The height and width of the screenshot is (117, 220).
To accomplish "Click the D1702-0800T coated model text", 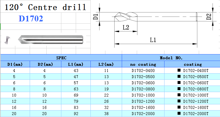I will click(196, 89).
